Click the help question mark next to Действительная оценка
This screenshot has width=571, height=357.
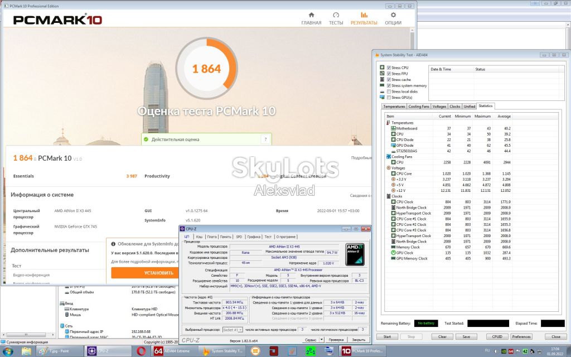(x=265, y=139)
